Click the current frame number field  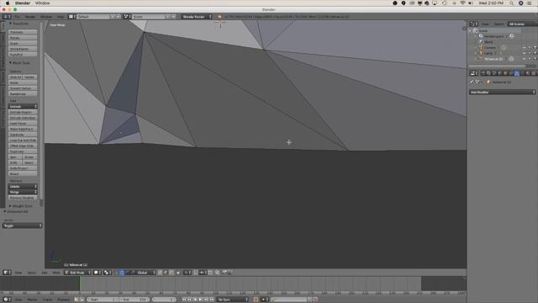point(164,300)
